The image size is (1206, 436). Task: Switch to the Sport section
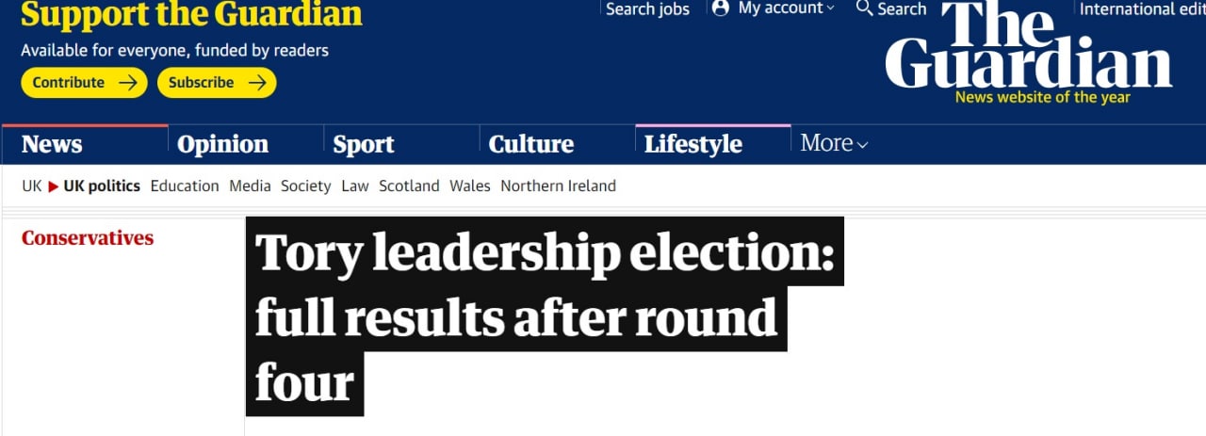364,144
